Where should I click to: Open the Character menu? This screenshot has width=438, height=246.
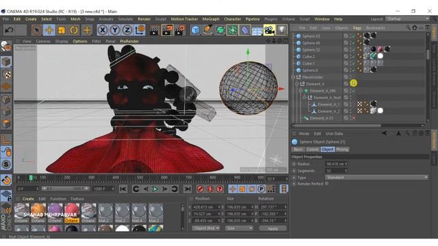tap(233, 19)
